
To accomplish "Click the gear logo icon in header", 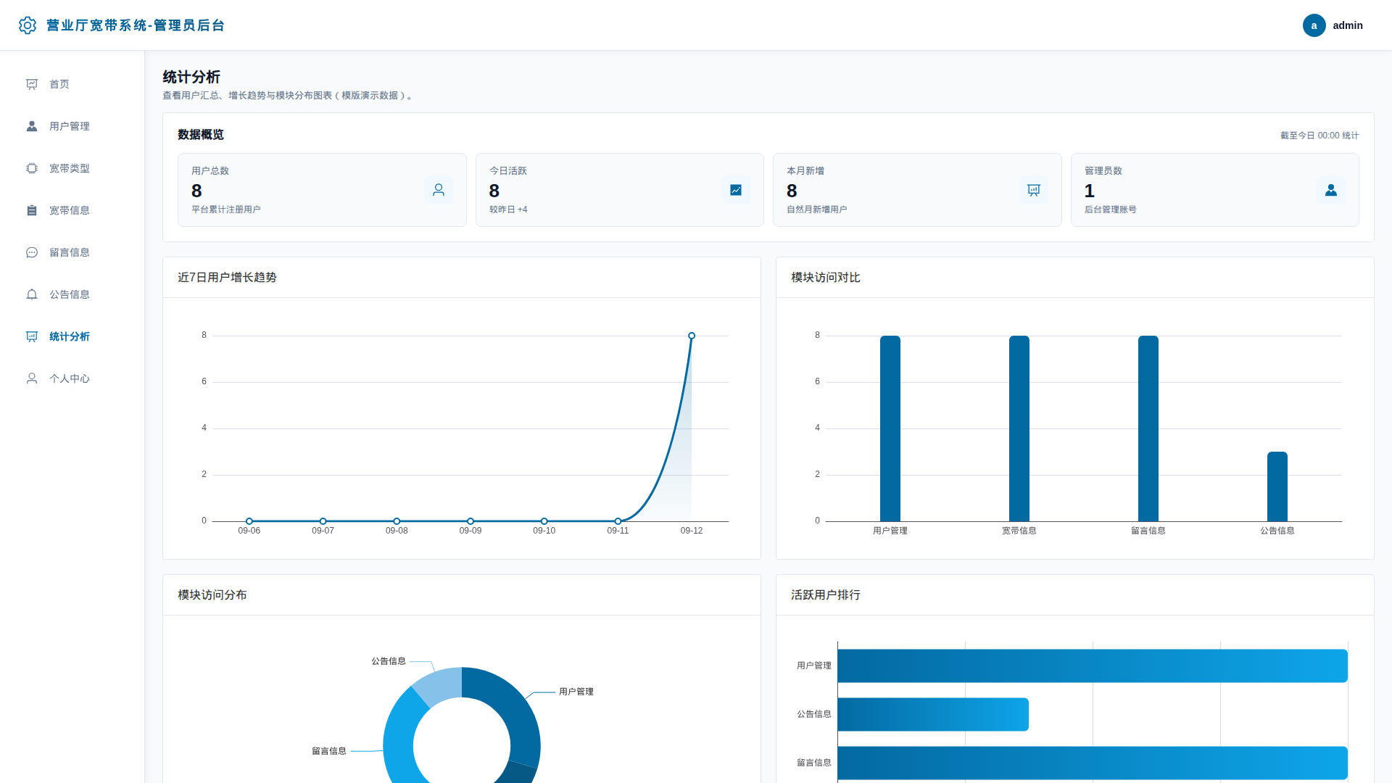I will point(28,25).
